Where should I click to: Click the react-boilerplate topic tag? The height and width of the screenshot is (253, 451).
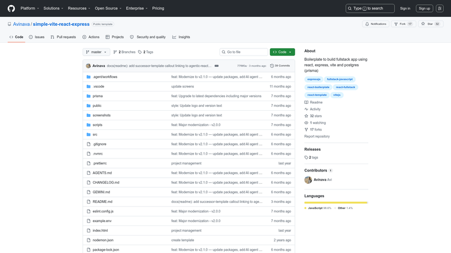pyautogui.click(x=318, y=87)
